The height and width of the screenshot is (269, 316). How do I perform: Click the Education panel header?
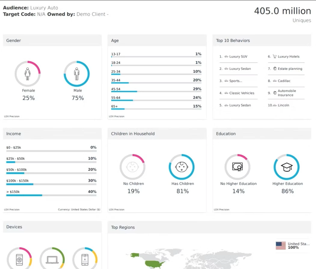click(x=262, y=133)
